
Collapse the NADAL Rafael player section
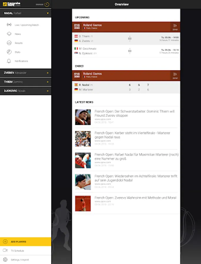click(26, 13)
